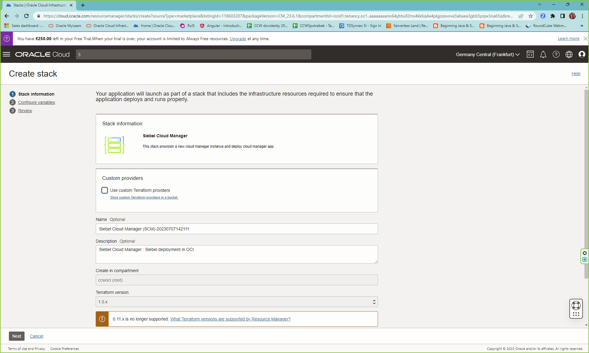
Task: Go forward in browser history
Action: tap(17, 16)
